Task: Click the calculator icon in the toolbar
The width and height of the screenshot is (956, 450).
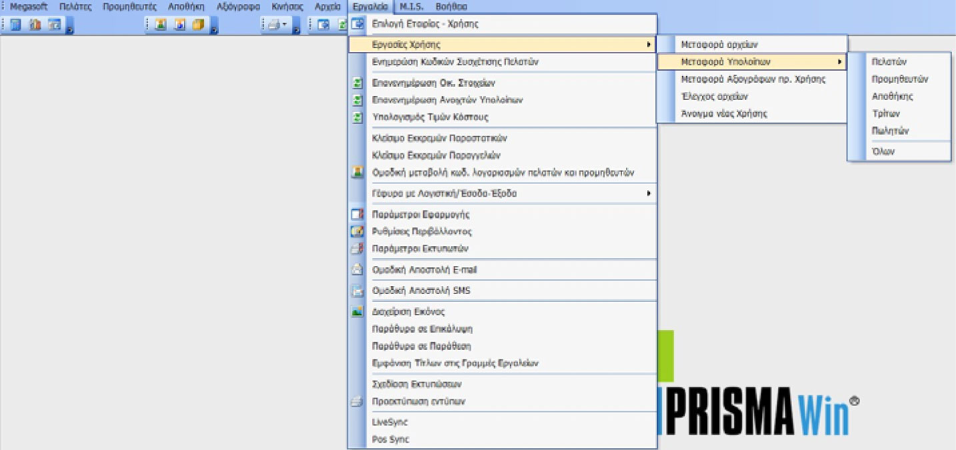Action: 15,25
